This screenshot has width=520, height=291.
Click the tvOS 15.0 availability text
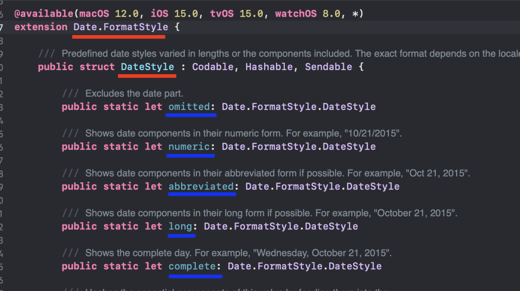(x=236, y=14)
